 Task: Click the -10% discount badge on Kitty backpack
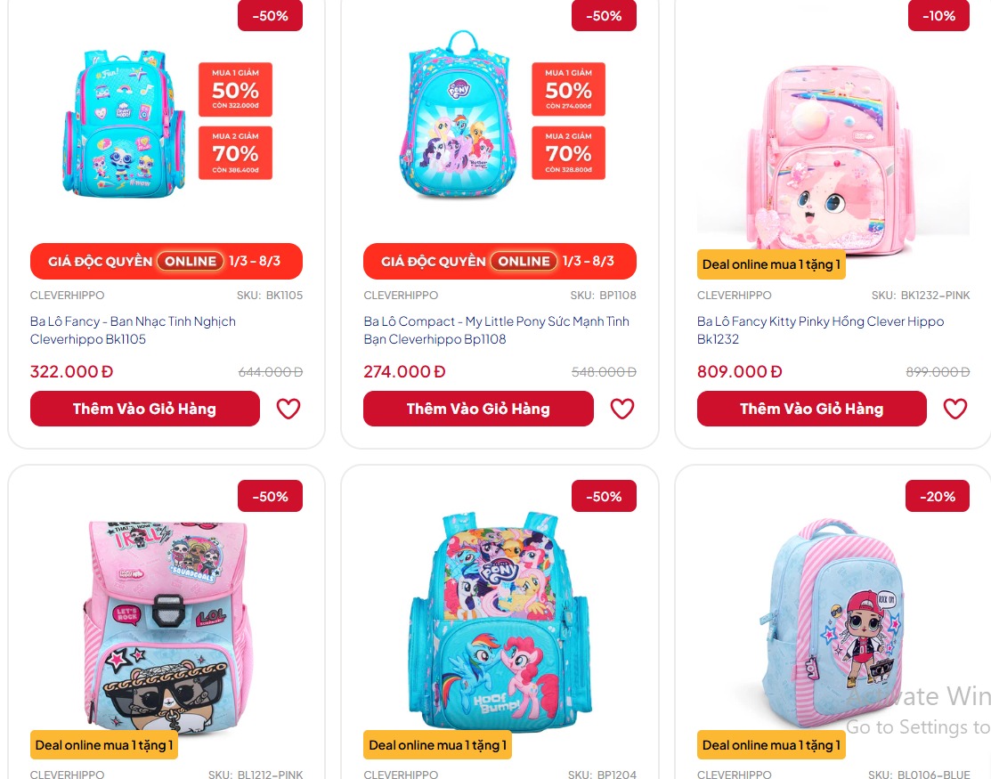pos(938,16)
